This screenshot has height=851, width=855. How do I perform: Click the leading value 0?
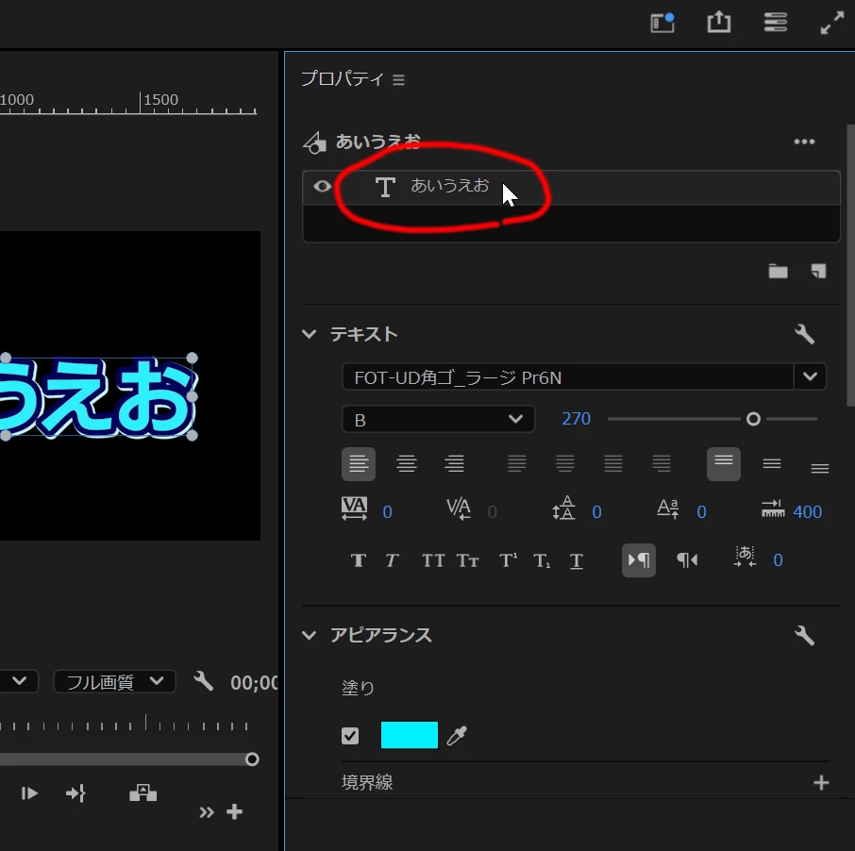pyautogui.click(x=596, y=512)
